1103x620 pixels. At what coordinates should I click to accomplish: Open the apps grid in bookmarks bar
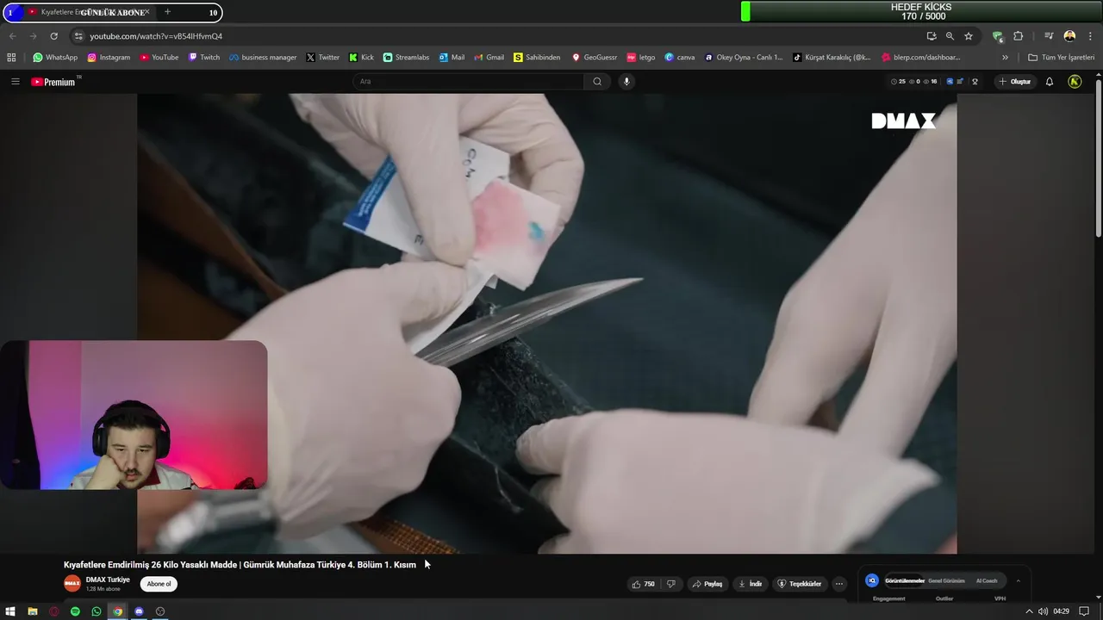click(11, 58)
